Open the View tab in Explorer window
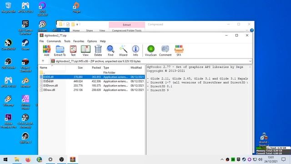291x164 pixels. coord(102,31)
